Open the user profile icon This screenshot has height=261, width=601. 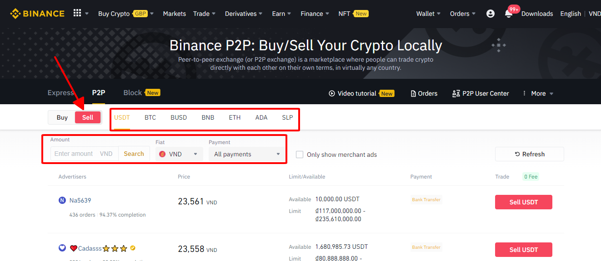(x=490, y=14)
